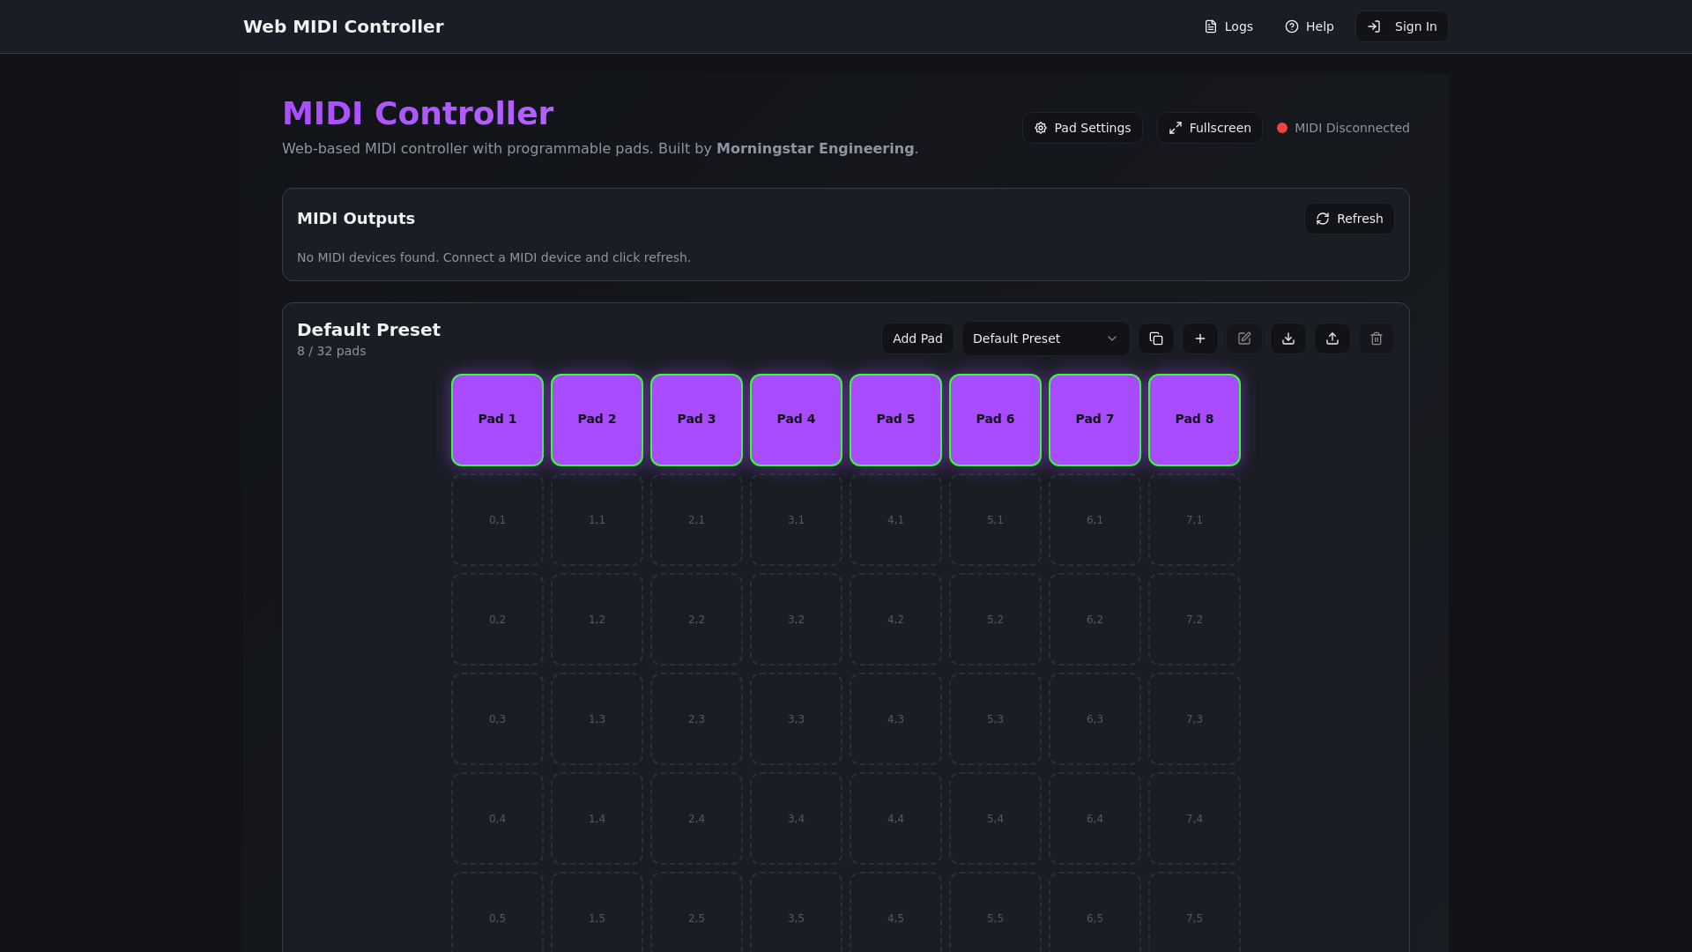Click the download icon to import a preset
The height and width of the screenshot is (952, 1692).
(x=1288, y=338)
